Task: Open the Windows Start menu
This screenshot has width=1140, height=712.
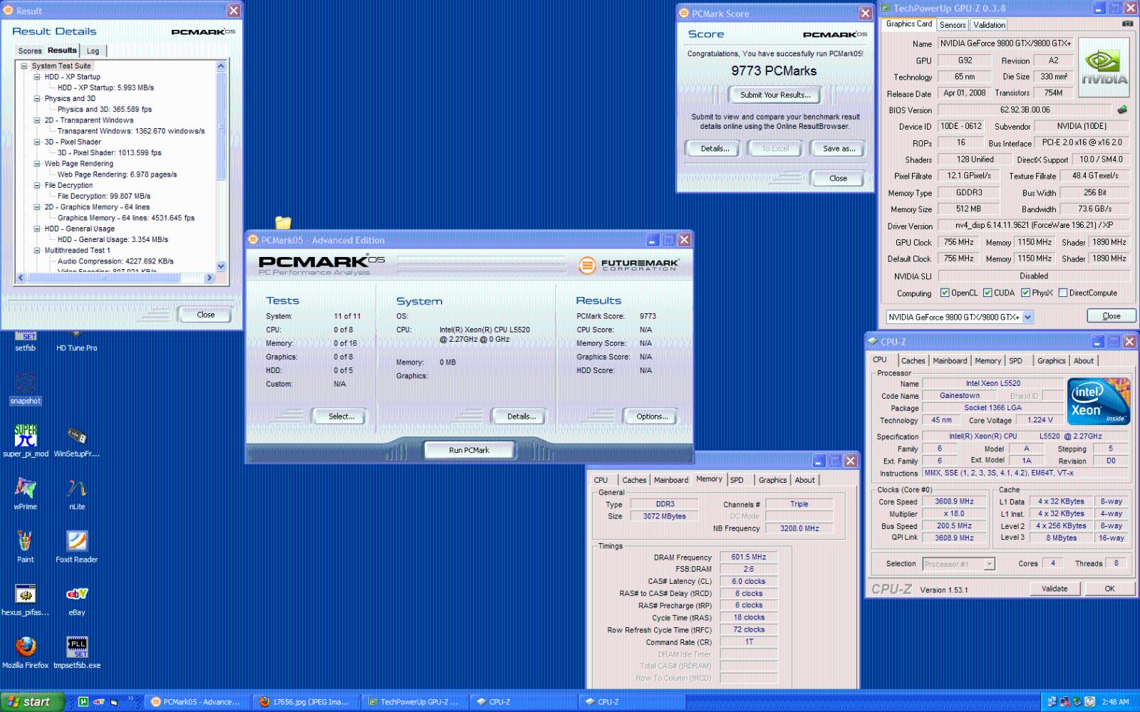Action: click(31, 701)
